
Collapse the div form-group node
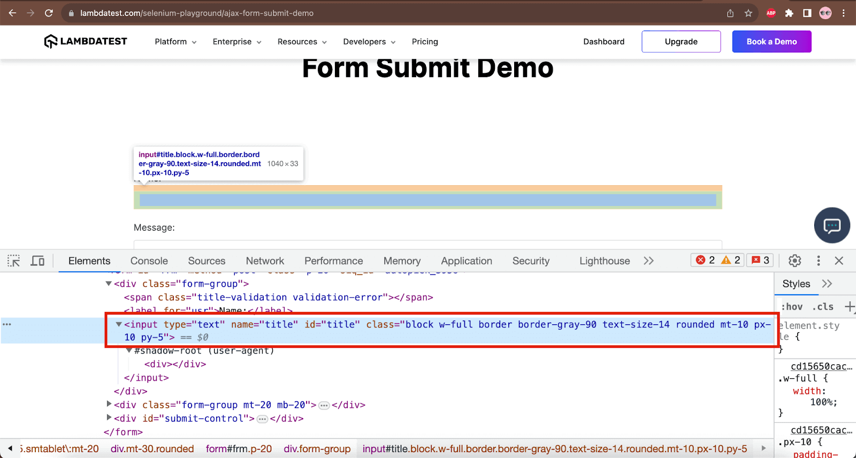tap(109, 284)
